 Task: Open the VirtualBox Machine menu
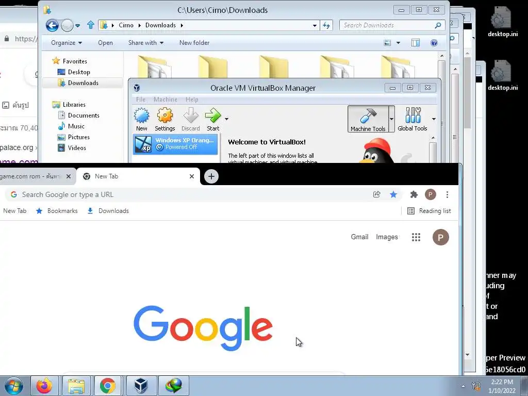pos(166,100)
